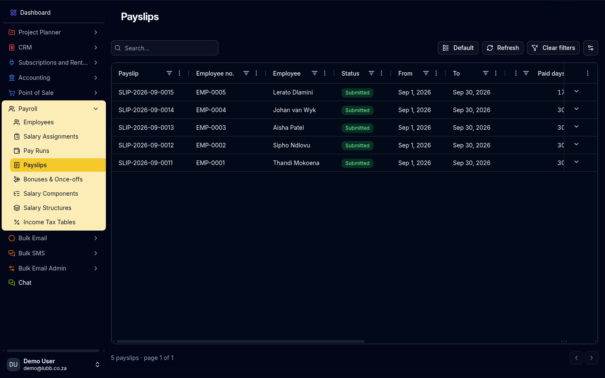Open Bonuses & Once-offs

57,179
